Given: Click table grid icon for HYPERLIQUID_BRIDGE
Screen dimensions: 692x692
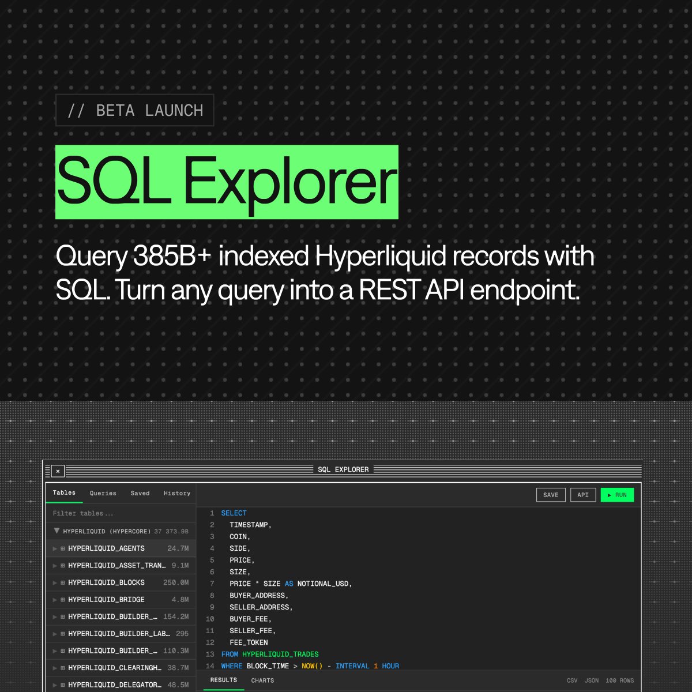Looking at the screenshot, I should (63, 600).
